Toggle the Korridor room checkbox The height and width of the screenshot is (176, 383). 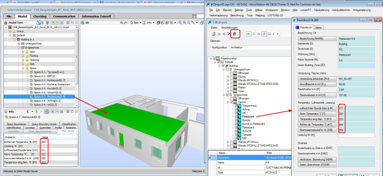coord(236,120)
